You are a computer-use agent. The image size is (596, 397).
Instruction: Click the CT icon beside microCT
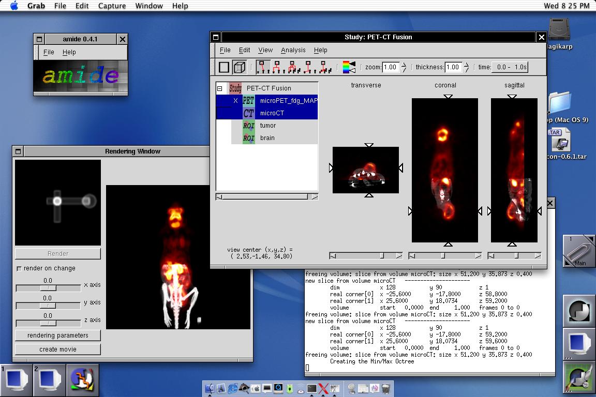(248, 113)
